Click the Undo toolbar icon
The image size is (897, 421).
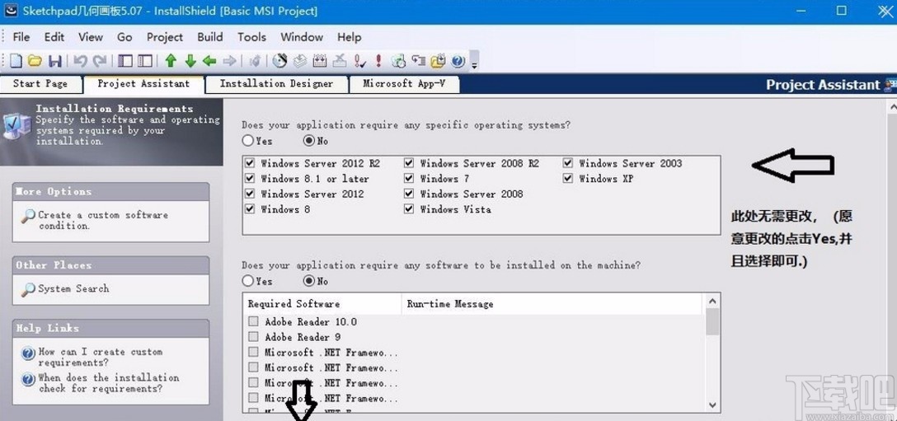click(80, 61)
